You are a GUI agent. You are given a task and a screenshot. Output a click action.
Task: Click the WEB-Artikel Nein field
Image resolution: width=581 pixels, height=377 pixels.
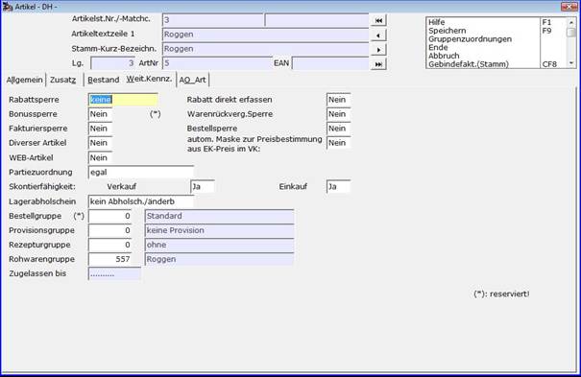(x=100, y=157)
